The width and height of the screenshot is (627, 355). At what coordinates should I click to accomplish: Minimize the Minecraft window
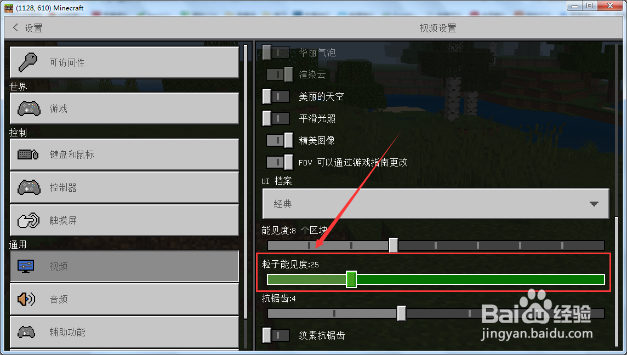tap(575, 6)
